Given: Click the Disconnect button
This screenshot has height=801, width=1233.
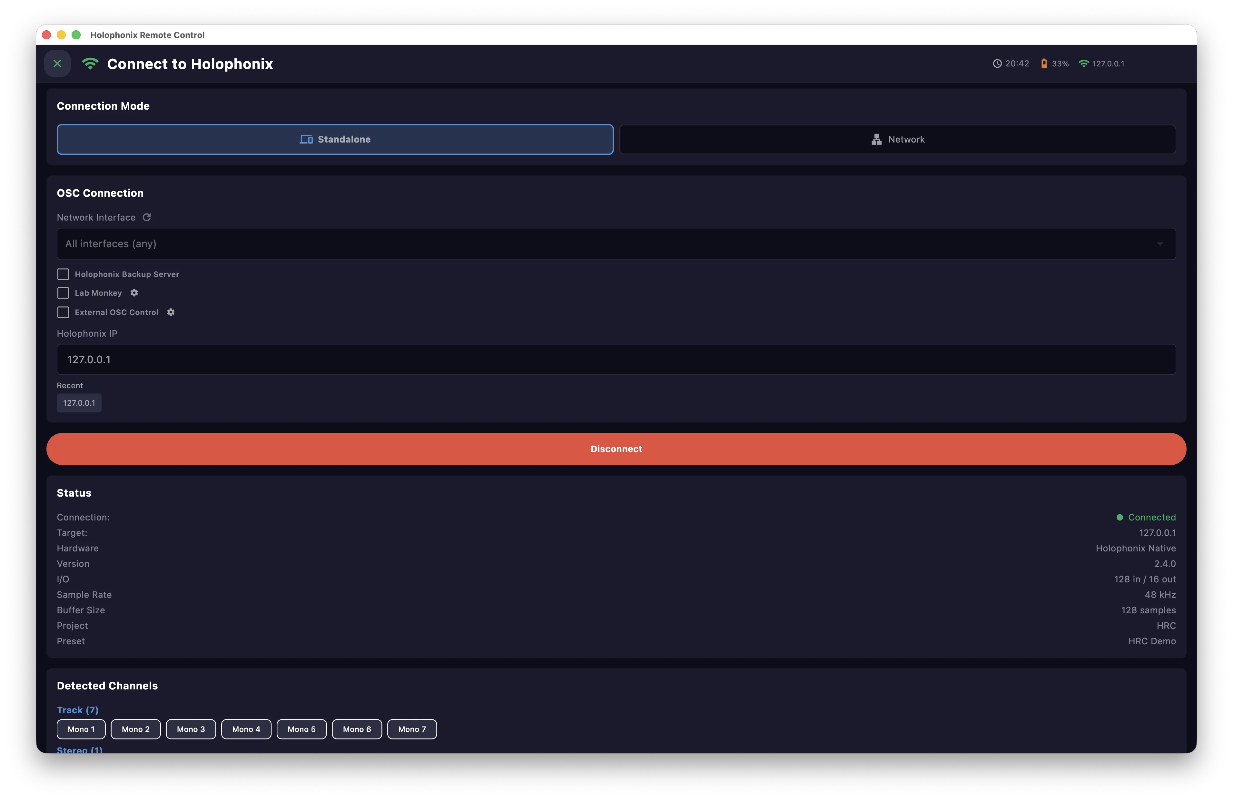Looking at the screenshot, I should coord(616,449).
